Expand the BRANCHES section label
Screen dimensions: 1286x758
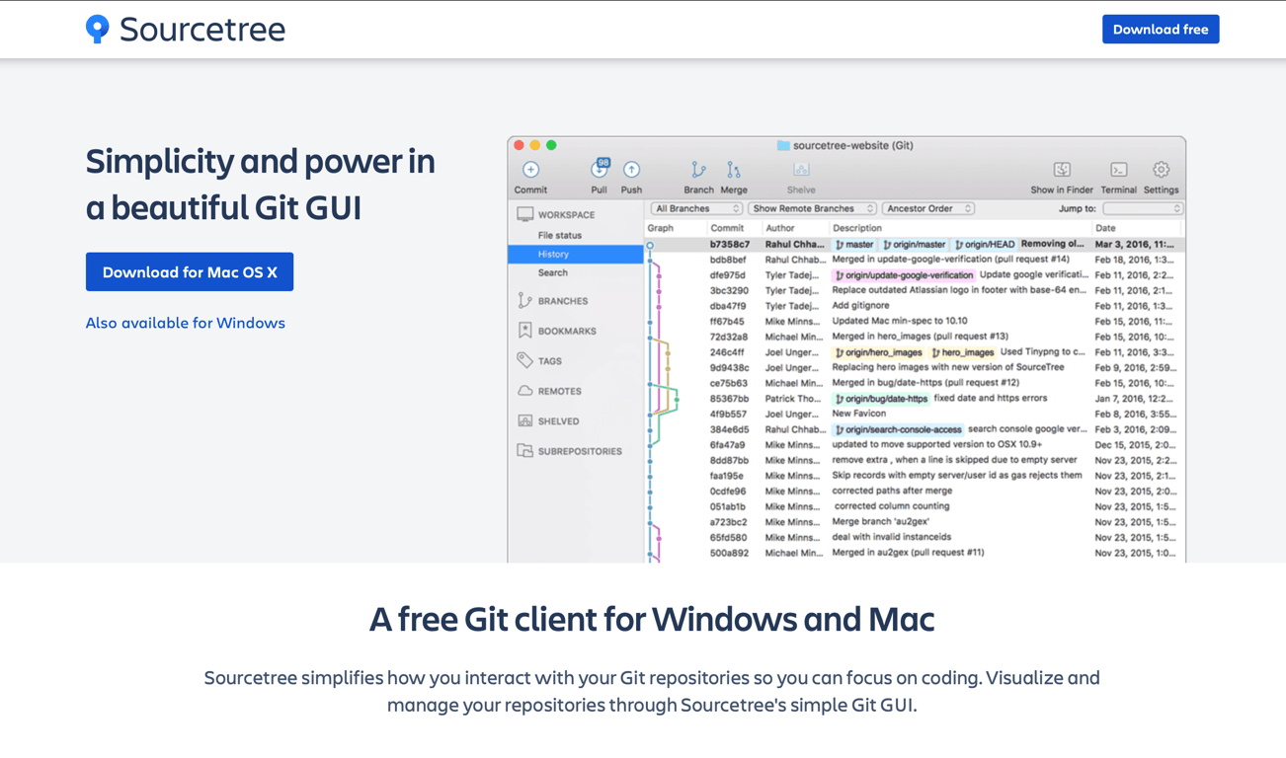(563, 301)
